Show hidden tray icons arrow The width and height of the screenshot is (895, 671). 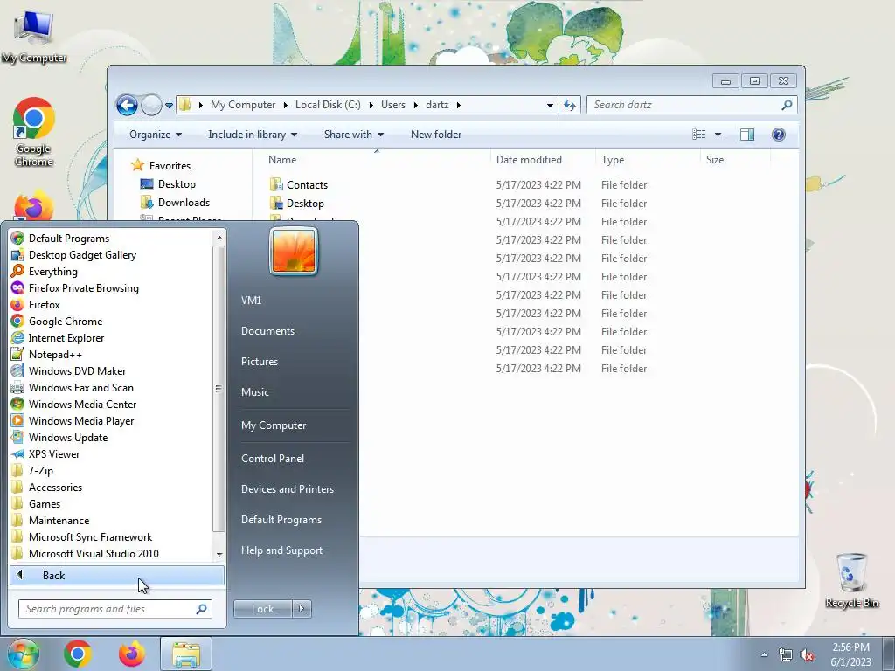tap(764, 654)
